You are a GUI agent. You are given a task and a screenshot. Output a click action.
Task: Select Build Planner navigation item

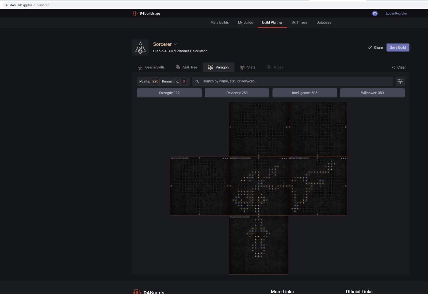coord(272,22)
